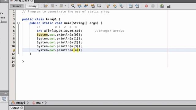Open the Output tab

pos(15,108)
